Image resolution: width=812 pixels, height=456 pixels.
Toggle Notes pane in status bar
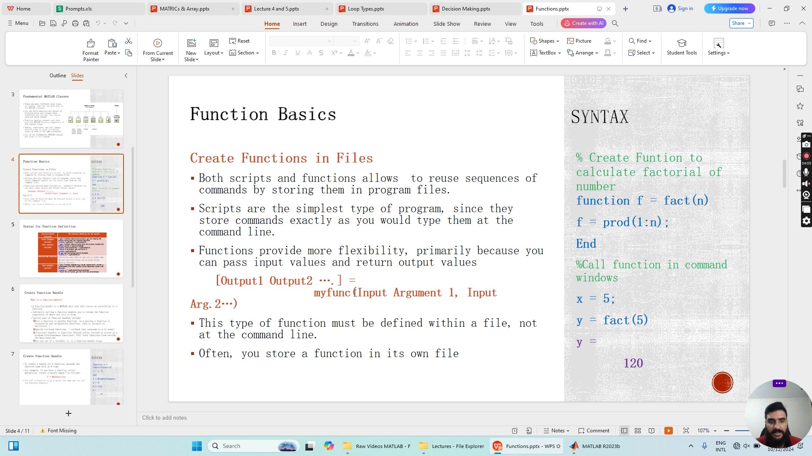point(557,431)
